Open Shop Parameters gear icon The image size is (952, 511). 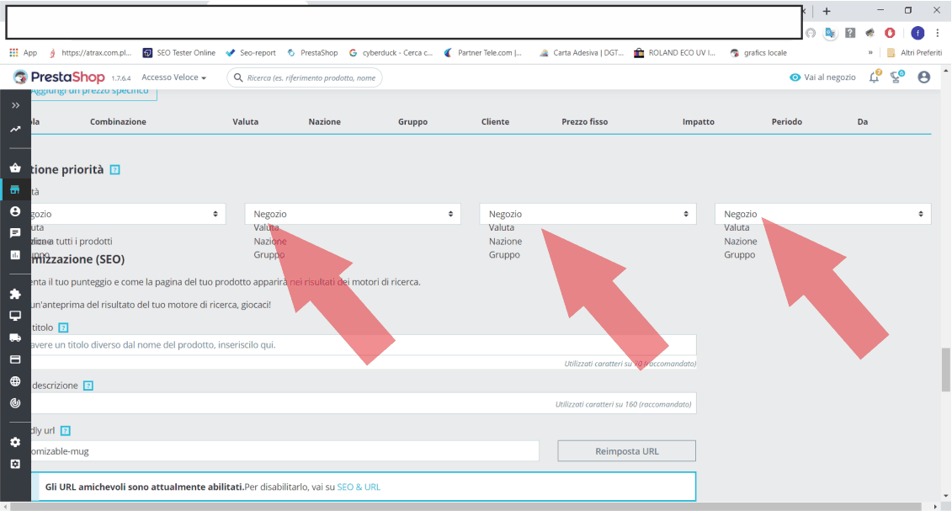pos(15,442)
